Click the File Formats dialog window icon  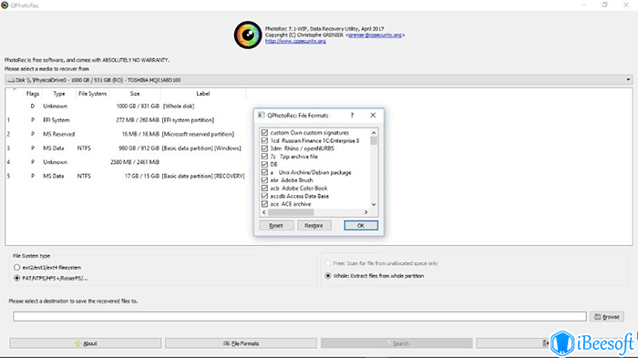(262, 115)
